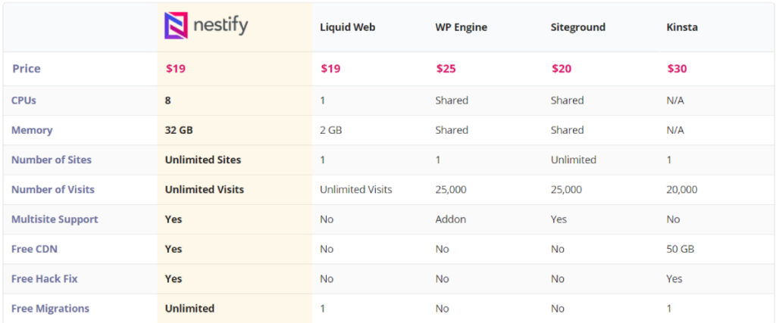Select Nestify Unlimited Sites cell
The width and height of the screenshot is (776, 323).
pyautogui.click(x=203, y=160)
